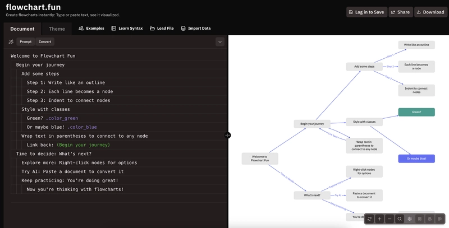This screenshot has width=449, height=228.
Task: Toggle the snowflake freeze layout icon
Action: click(410, 219)
